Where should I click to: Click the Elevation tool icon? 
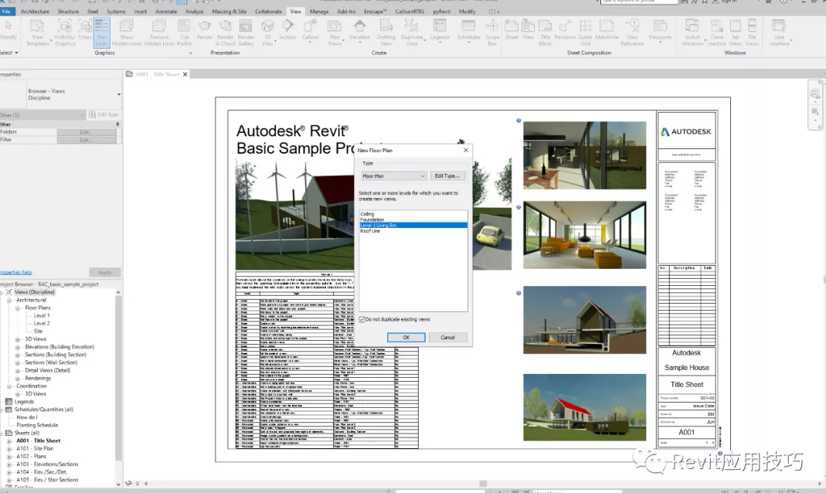359,32
